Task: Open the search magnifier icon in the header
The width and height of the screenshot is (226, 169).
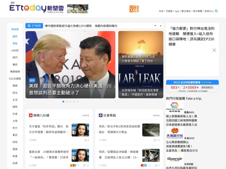Action: [x=216, y=11]
